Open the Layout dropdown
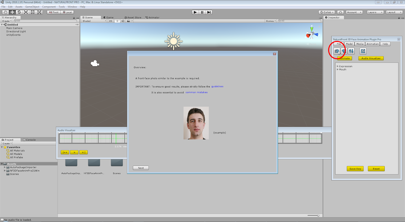This screenshot has width=405, height=222. (x=394, y=12)
